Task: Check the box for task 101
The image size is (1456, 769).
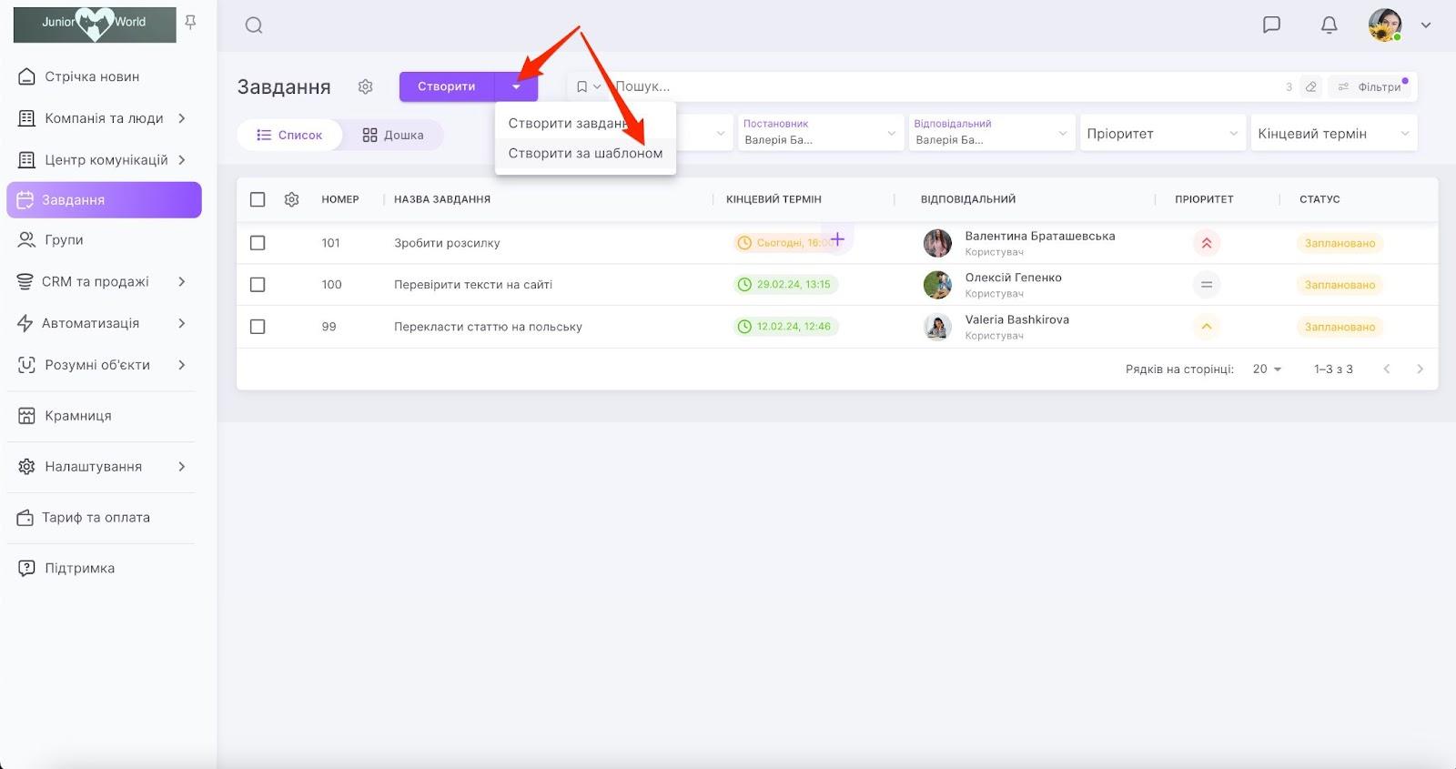Action: tap(258, 243)
